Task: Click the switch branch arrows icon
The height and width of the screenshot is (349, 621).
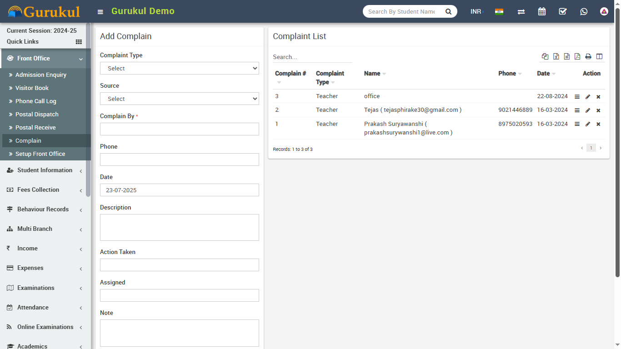Action: [521, 11]
